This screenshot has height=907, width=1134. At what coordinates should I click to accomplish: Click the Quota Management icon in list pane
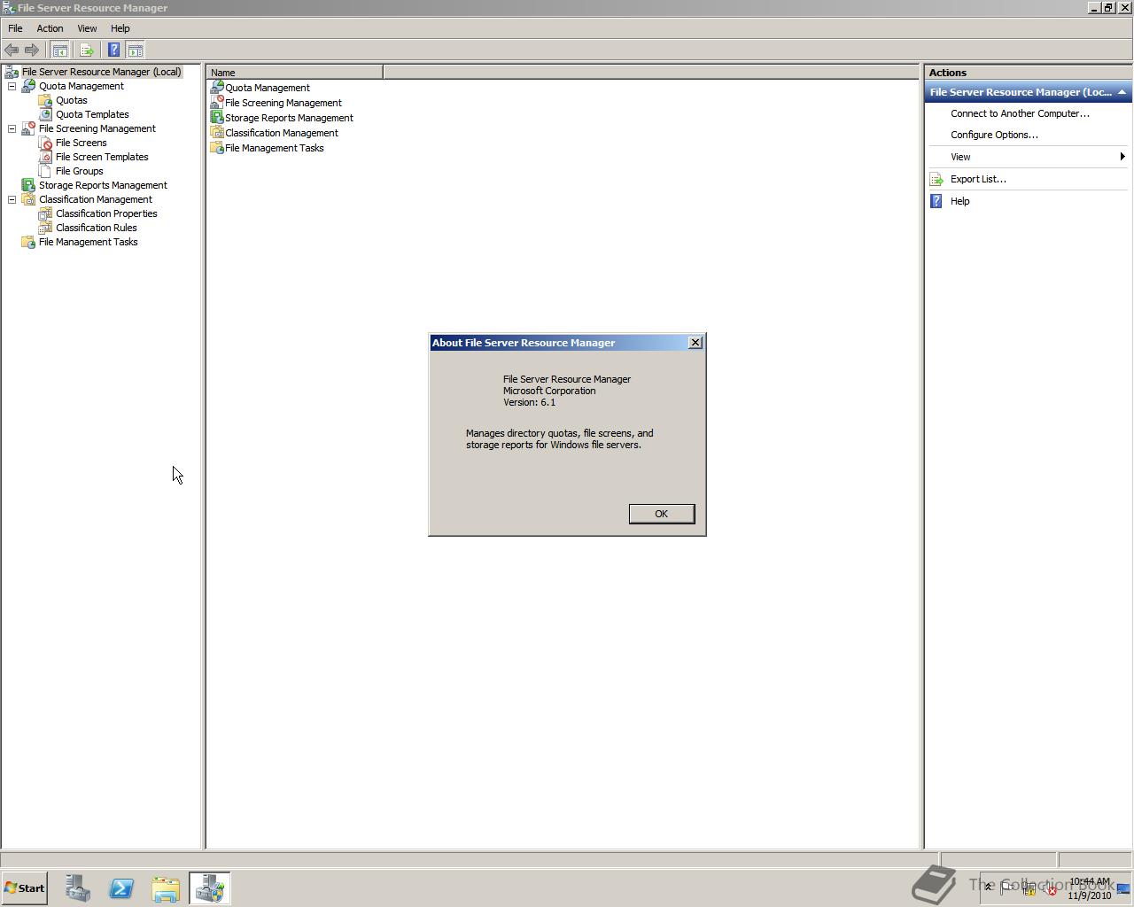[216, 88]
